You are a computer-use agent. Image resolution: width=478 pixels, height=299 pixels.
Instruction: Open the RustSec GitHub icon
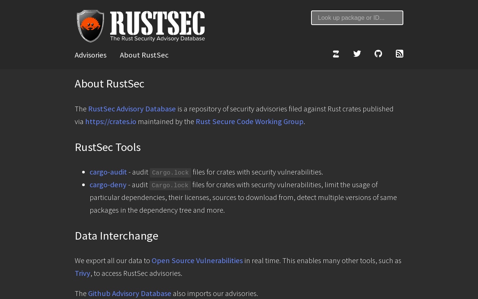pyautogui.click(x=378, y=54)
